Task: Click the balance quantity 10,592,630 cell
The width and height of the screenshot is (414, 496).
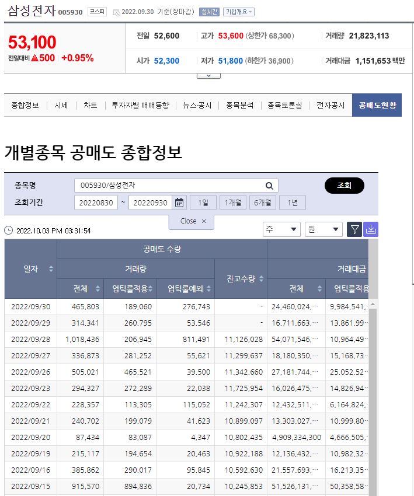Action: (241, 470)
